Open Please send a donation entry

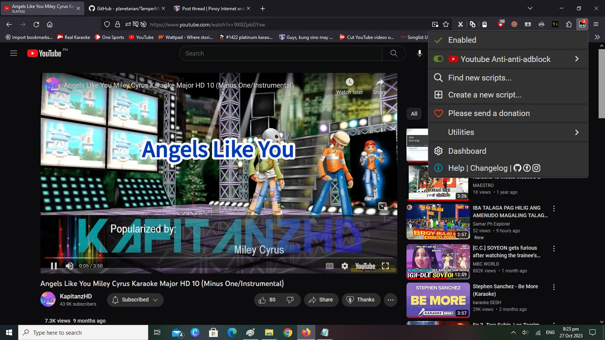click(x=508, y=113)
